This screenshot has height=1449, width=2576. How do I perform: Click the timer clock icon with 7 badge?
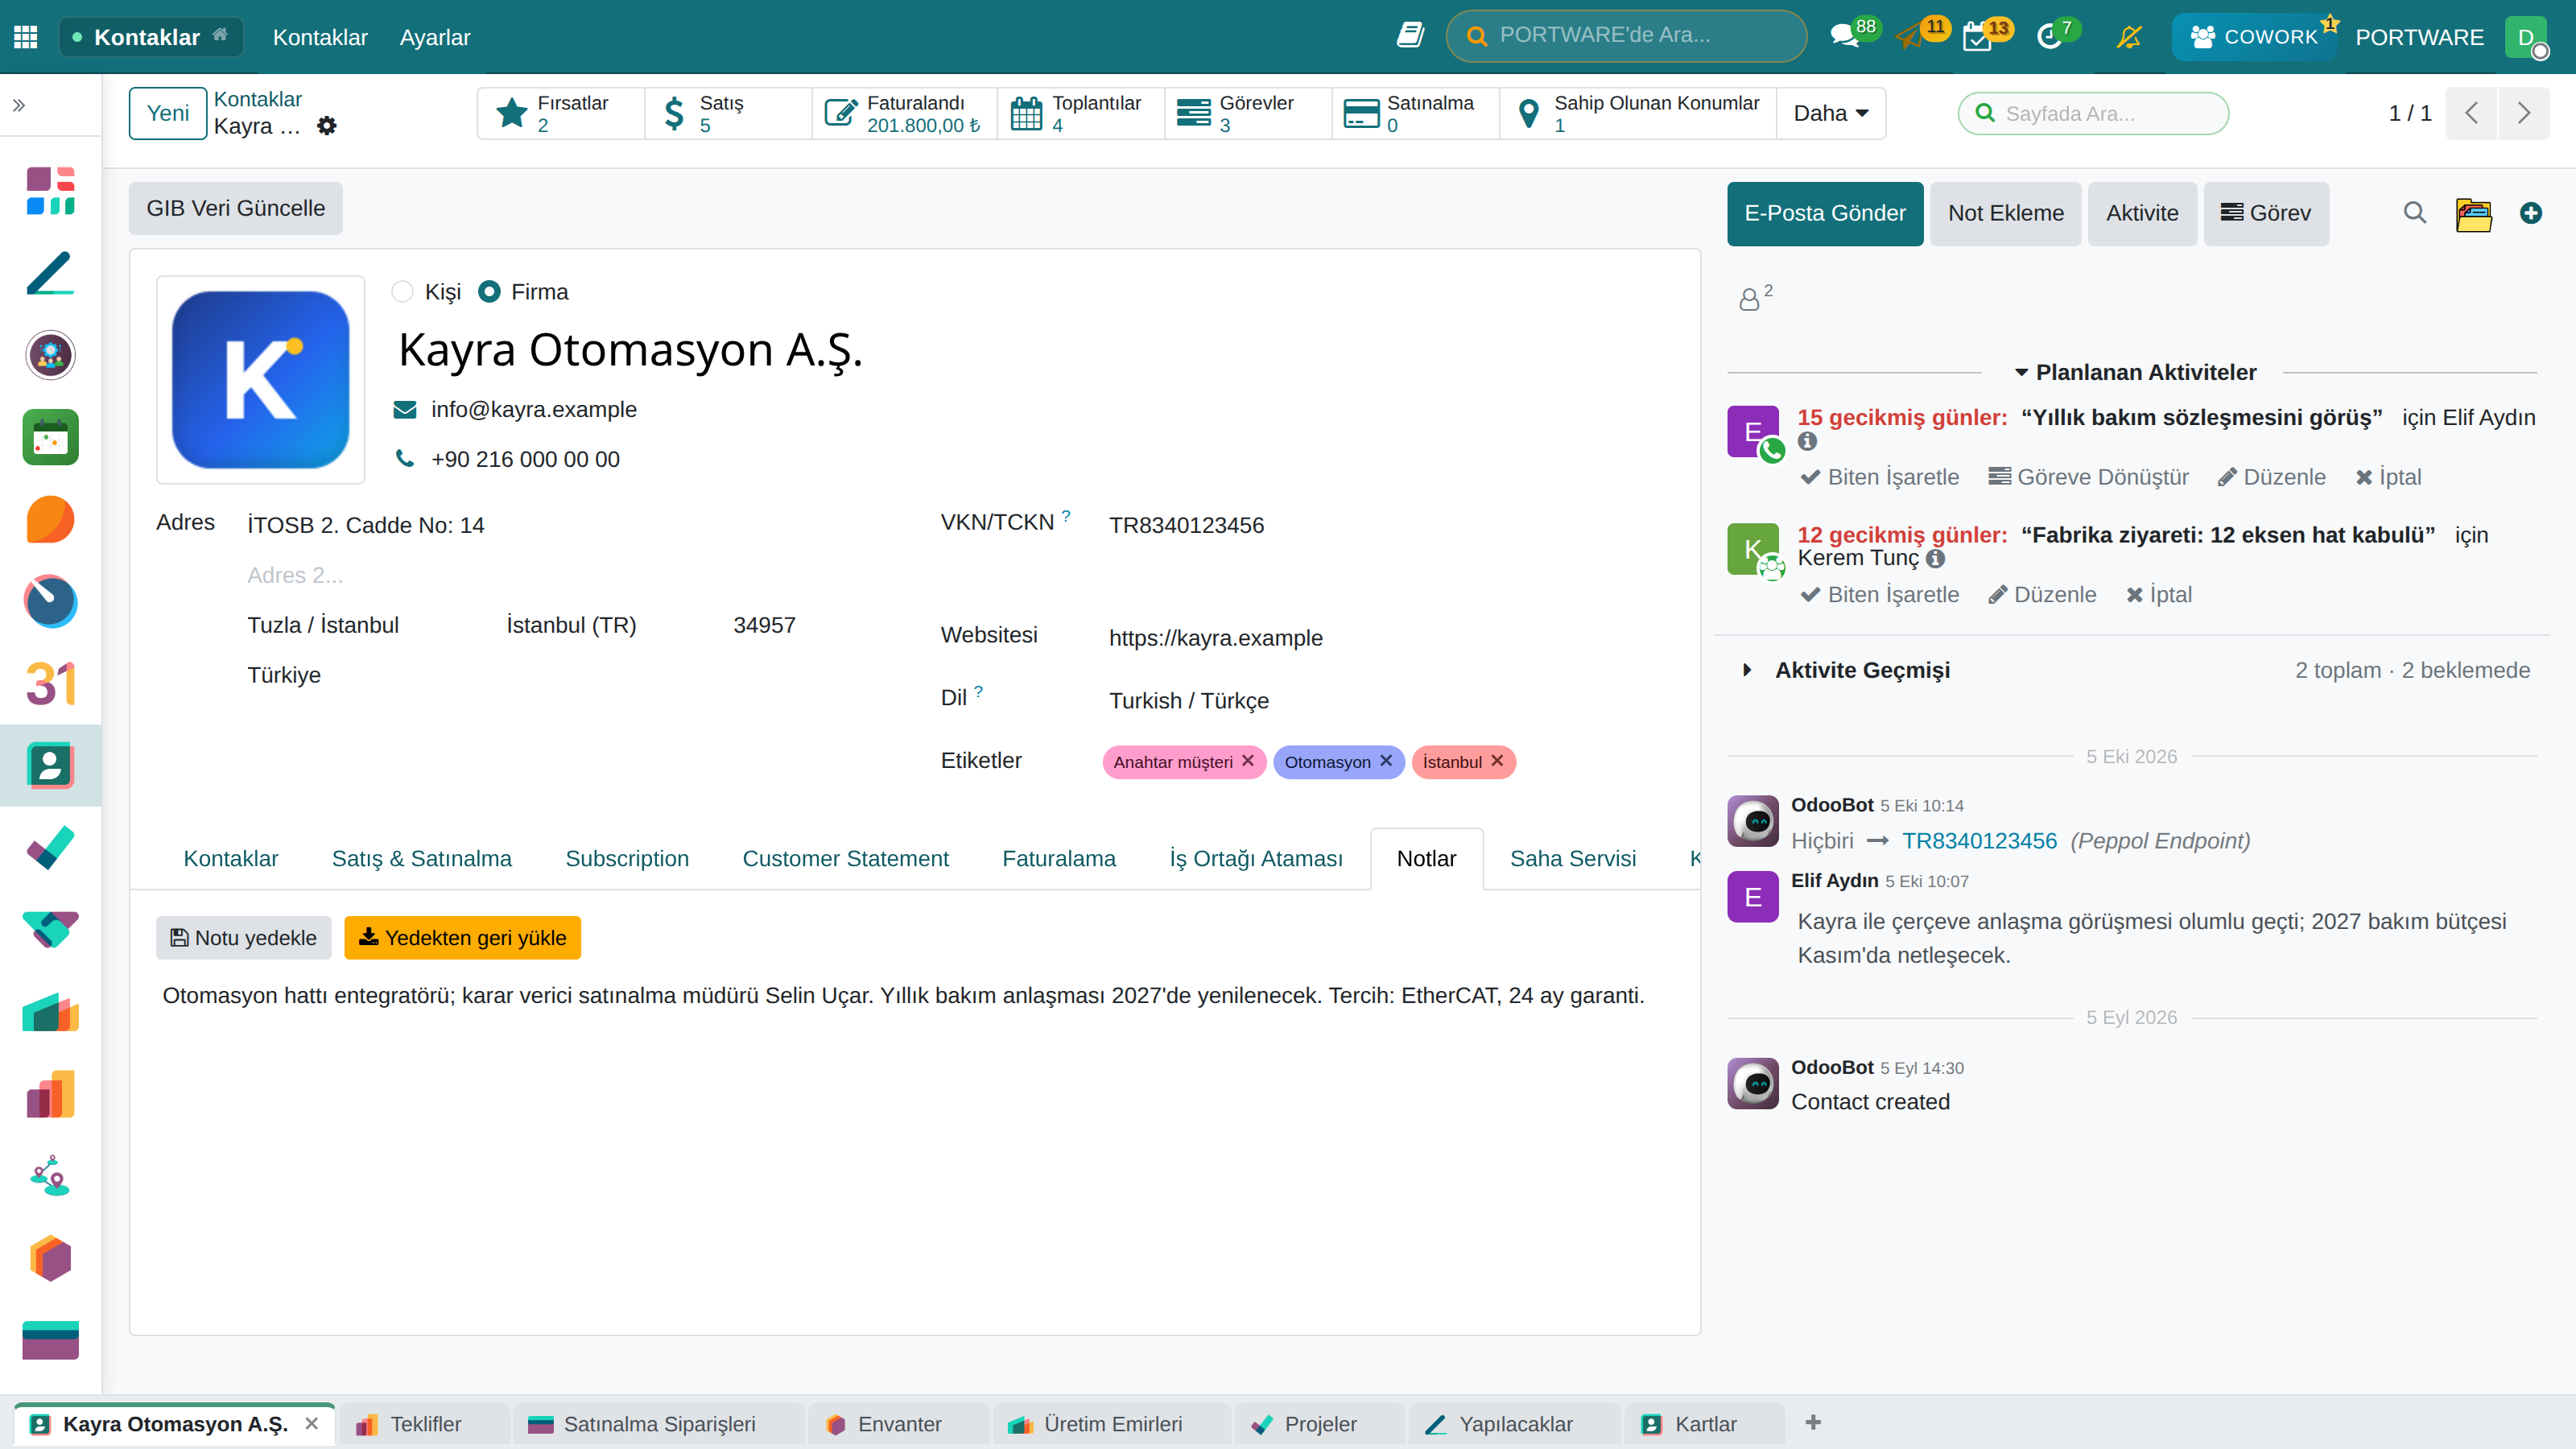tap(2049, 37)
